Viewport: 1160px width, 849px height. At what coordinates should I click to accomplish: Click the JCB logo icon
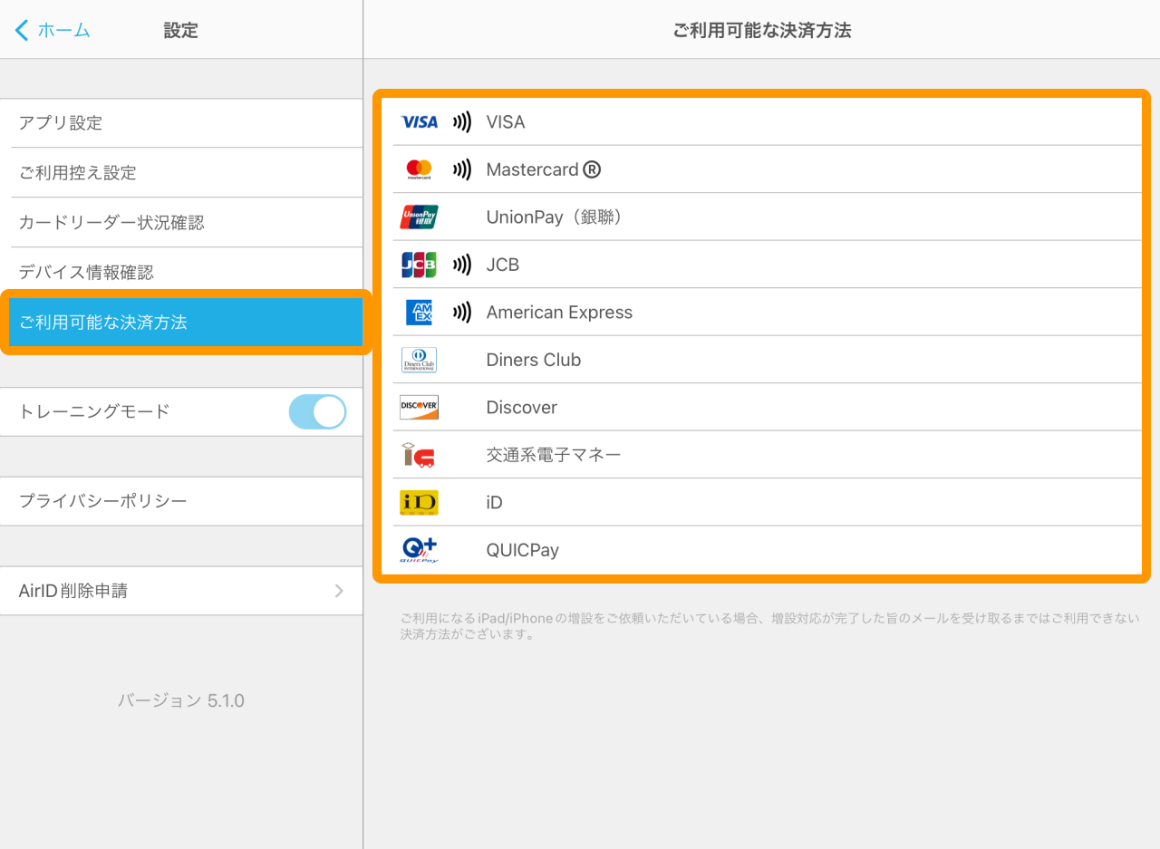click(x=419, y=265)
